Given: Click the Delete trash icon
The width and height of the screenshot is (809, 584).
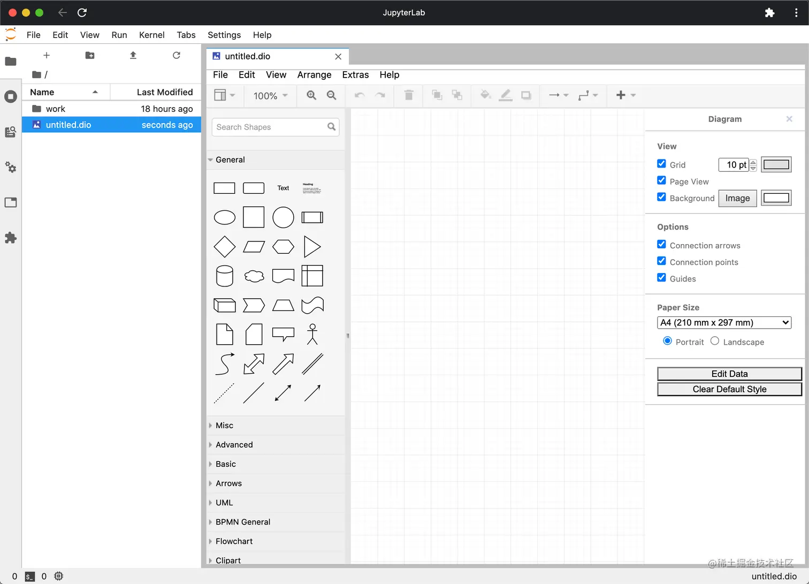Looking at the screenshot, I should pyautogui.click(x=409, y=95).
